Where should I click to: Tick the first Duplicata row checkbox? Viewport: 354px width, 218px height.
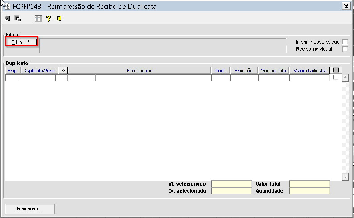coord(336,77)
